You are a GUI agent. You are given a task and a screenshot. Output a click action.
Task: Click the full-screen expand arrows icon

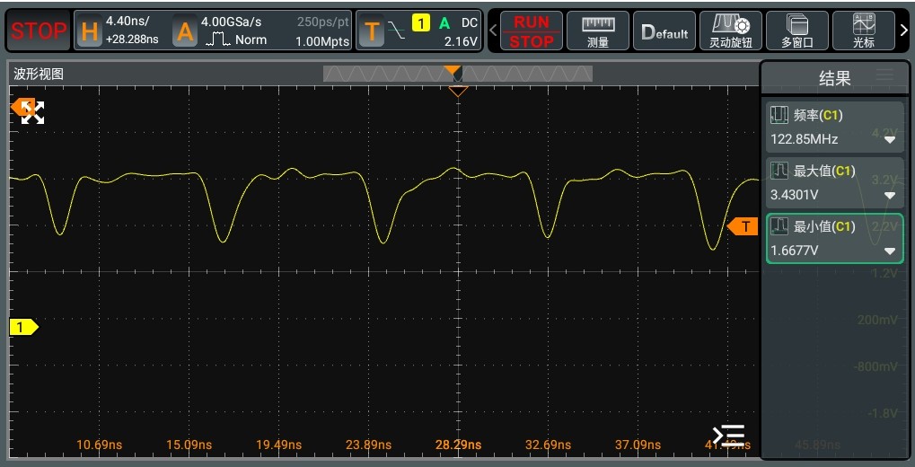click(33, 112)
